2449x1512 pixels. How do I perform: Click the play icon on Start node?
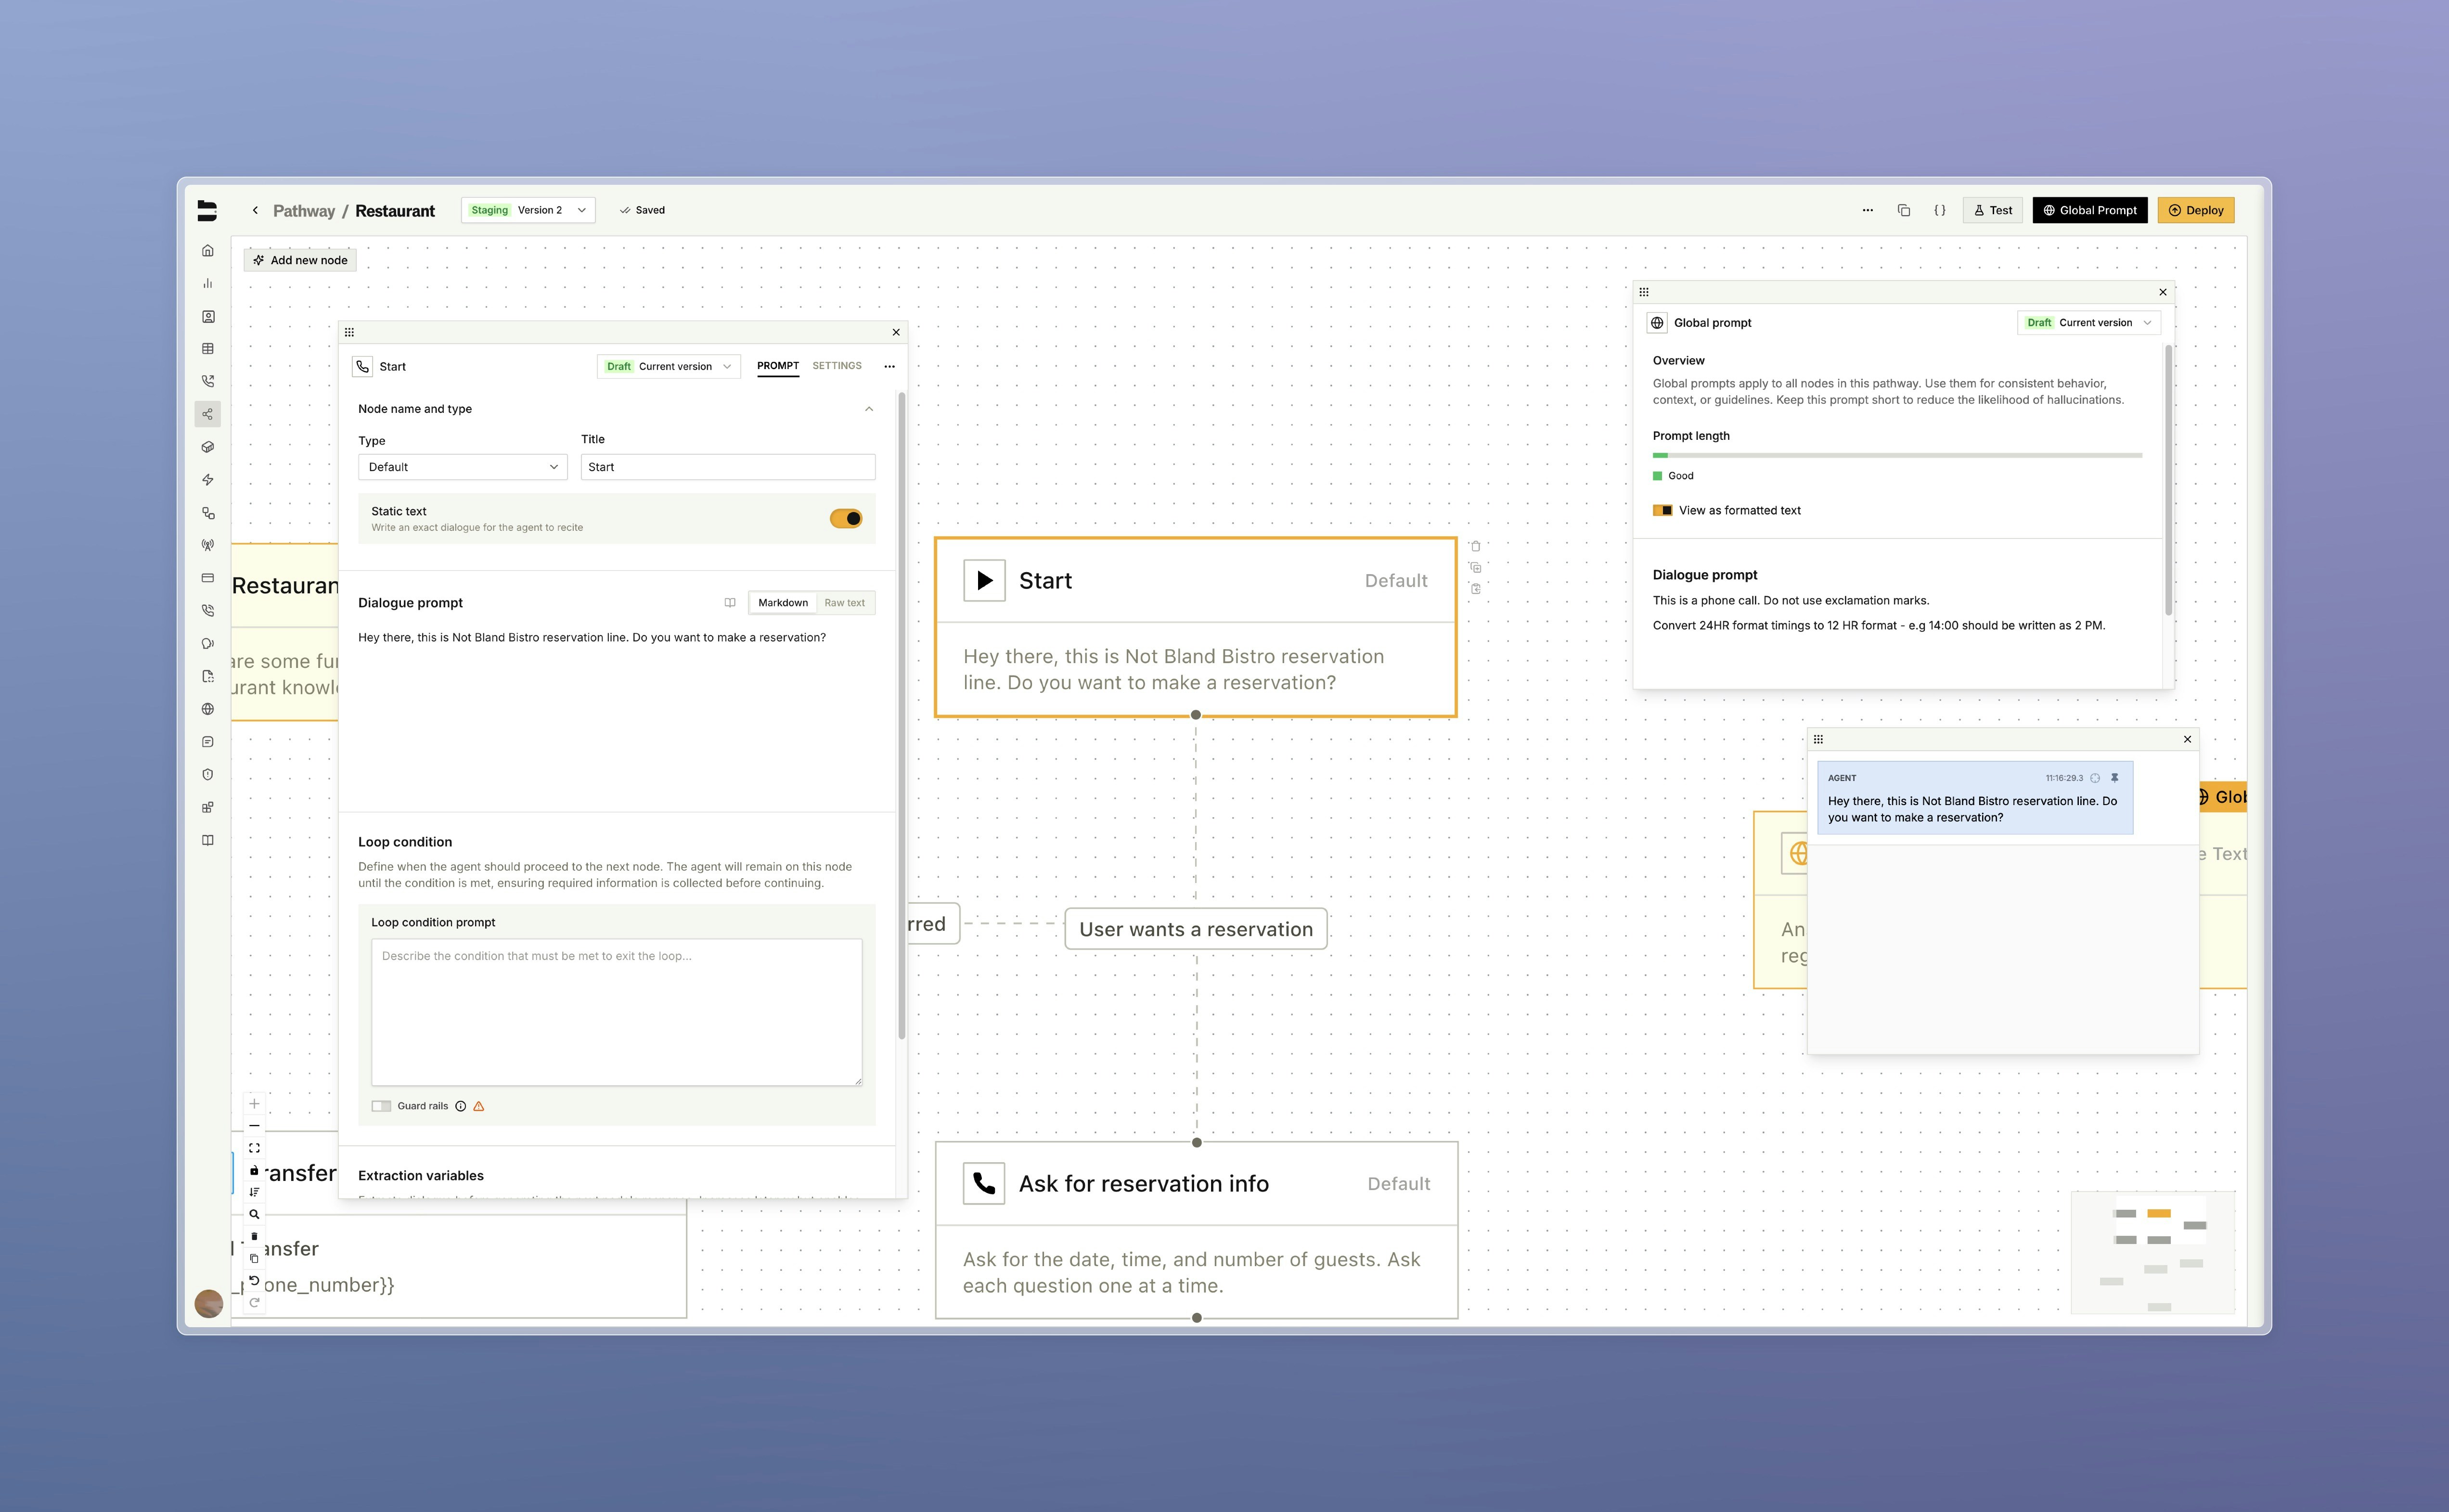[x=984, y=581]
